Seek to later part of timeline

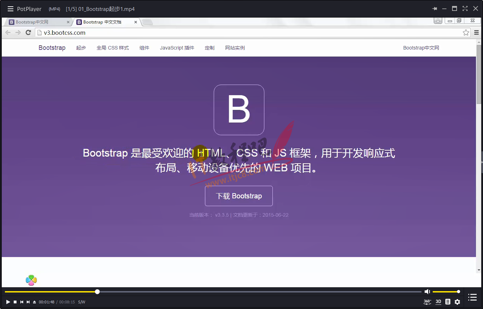click(x=260, y=291)
